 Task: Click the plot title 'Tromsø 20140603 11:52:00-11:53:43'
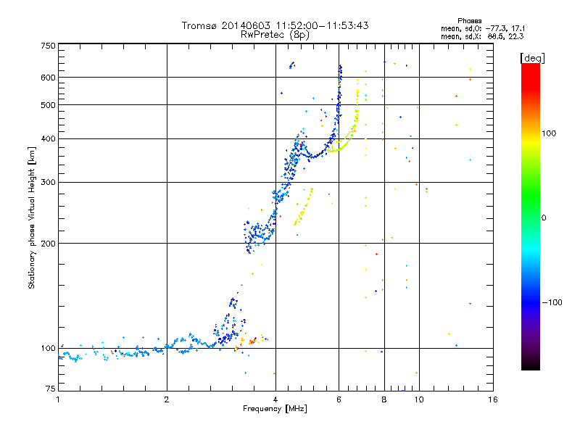(275, 25)
